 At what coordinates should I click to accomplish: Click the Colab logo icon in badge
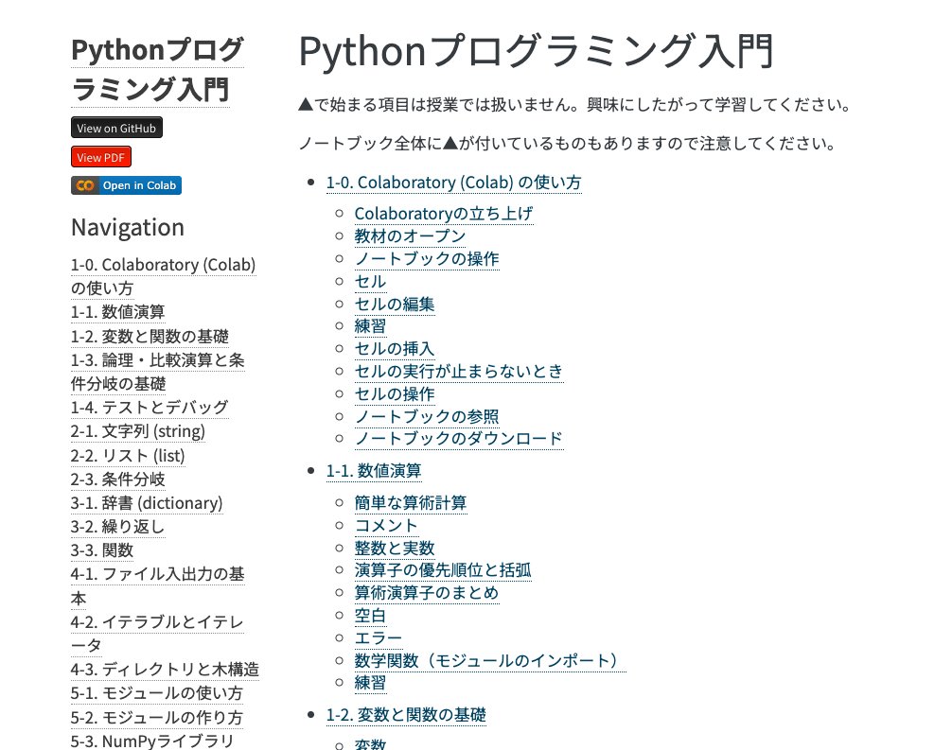[85, 185]
